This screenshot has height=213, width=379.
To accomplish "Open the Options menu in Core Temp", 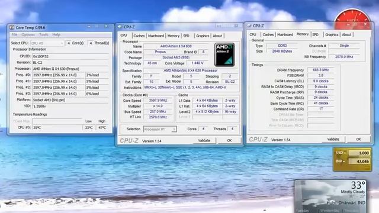I will pyautogui.click(x=28, y=34).
